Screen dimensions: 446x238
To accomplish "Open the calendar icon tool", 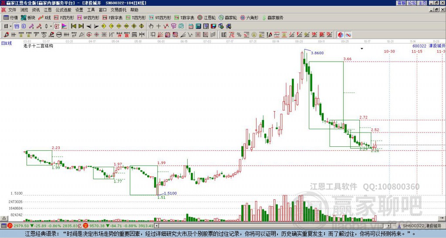I will [191, 26].
